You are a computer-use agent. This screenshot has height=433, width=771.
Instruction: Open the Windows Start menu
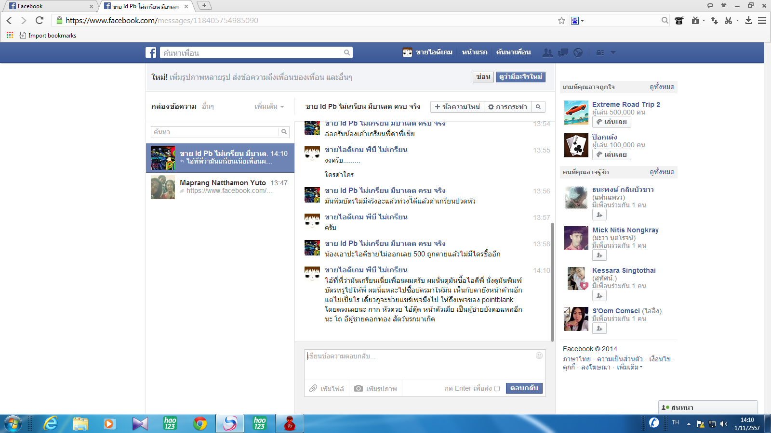click(13, 423)
